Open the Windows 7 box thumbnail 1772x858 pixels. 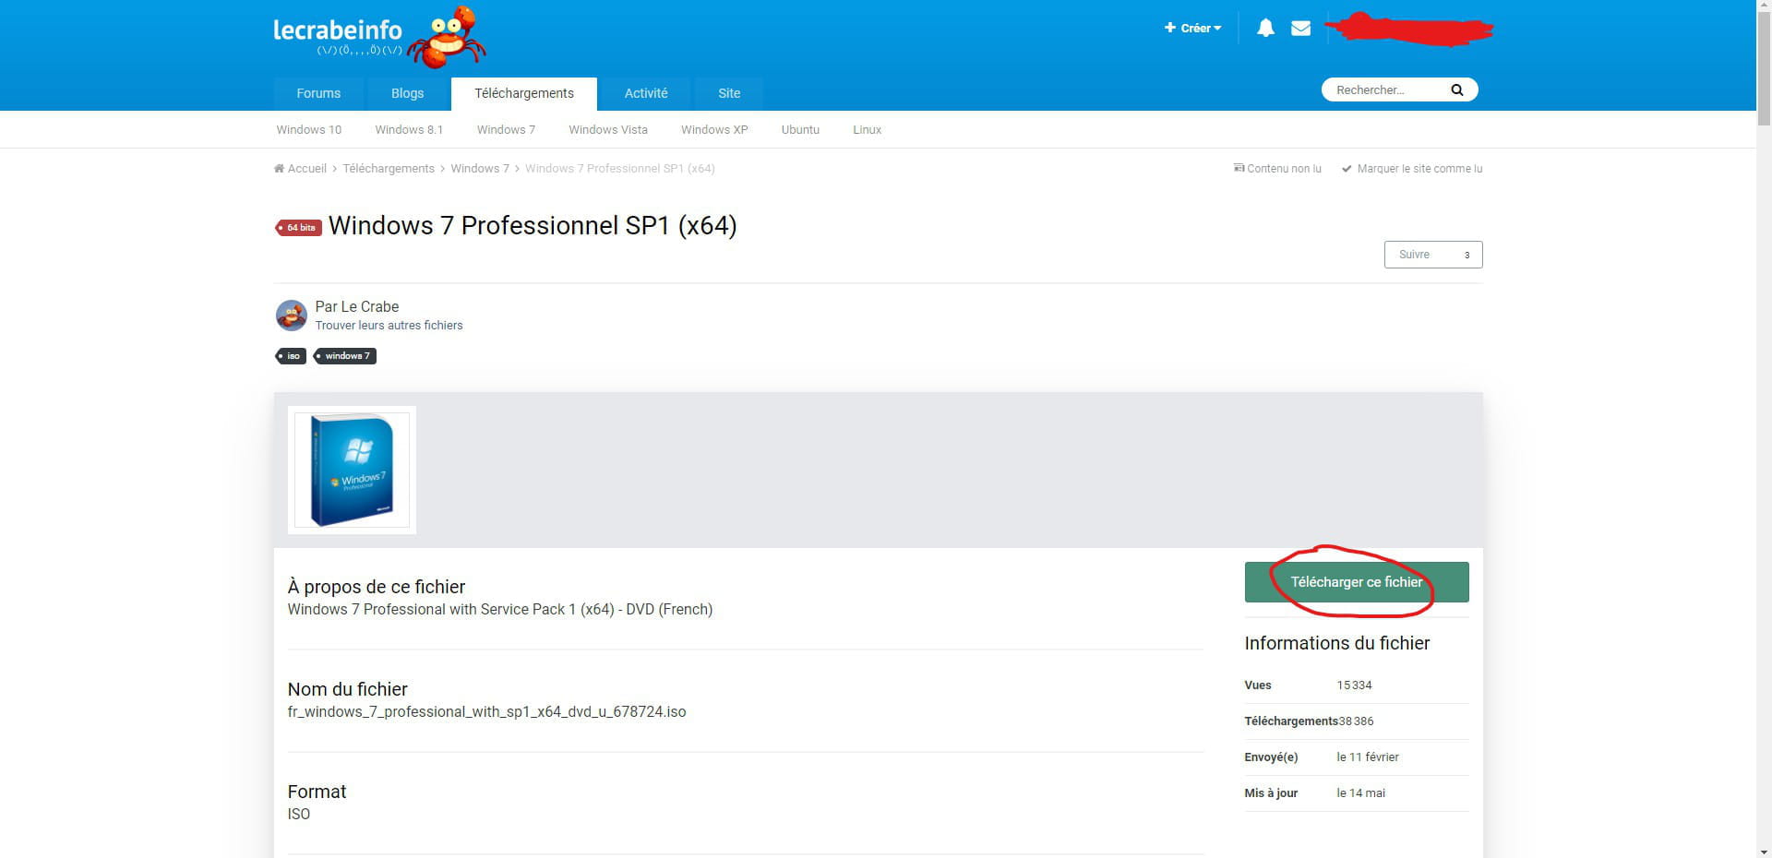pyautogui.click(x=352, y=470)
